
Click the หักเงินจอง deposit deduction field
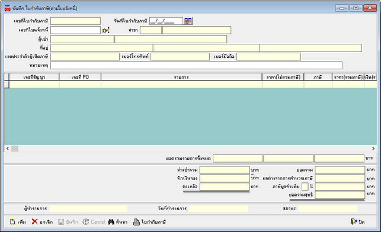coord(225,178)
